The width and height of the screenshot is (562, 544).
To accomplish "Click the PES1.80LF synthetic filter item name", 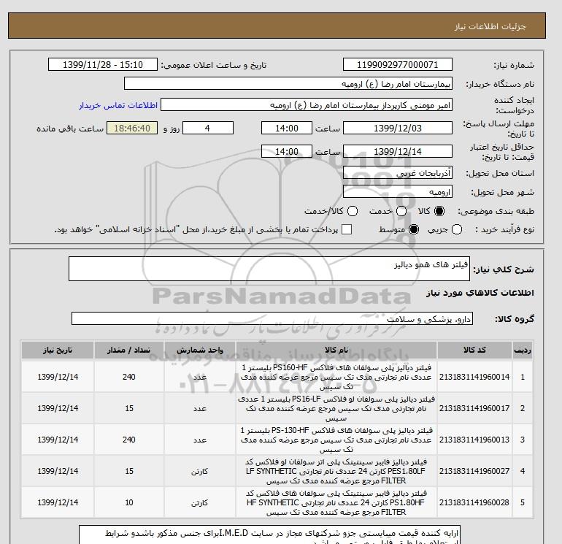I will [x=336, y=471].
